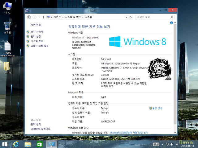Click the input language A indicator

point(177,144)
